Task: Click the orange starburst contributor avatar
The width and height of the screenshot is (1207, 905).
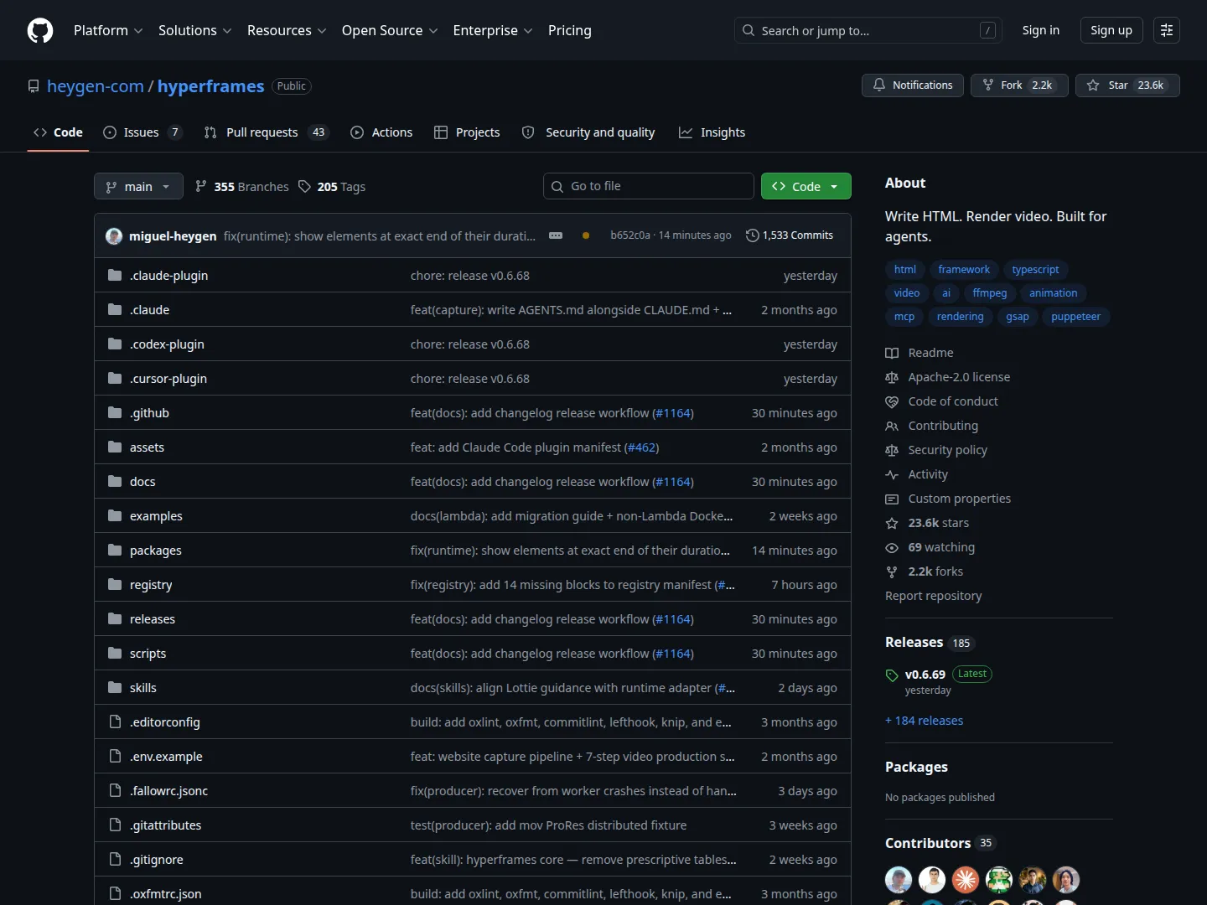Action: (966, 880)
